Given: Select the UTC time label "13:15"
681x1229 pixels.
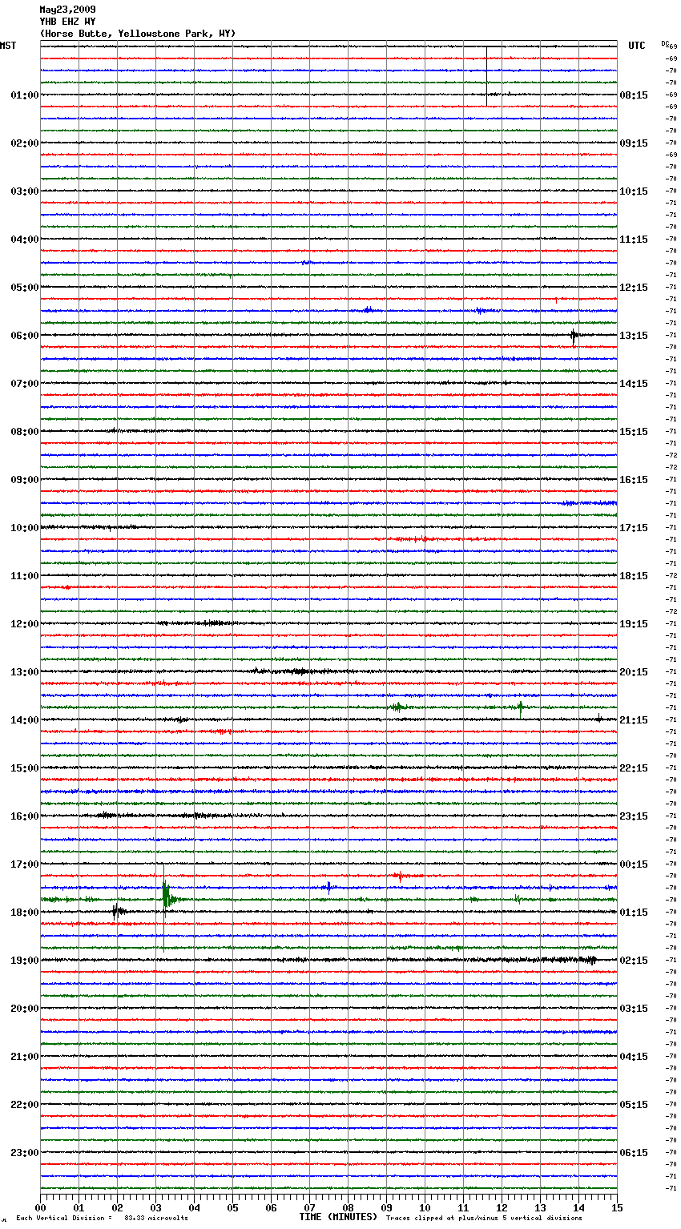Looking at the screenshot, I should tap(634, 336).
